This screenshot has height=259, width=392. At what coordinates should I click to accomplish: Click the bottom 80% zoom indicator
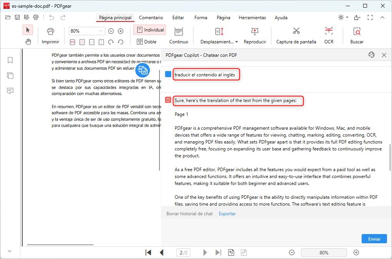(324, 252)
